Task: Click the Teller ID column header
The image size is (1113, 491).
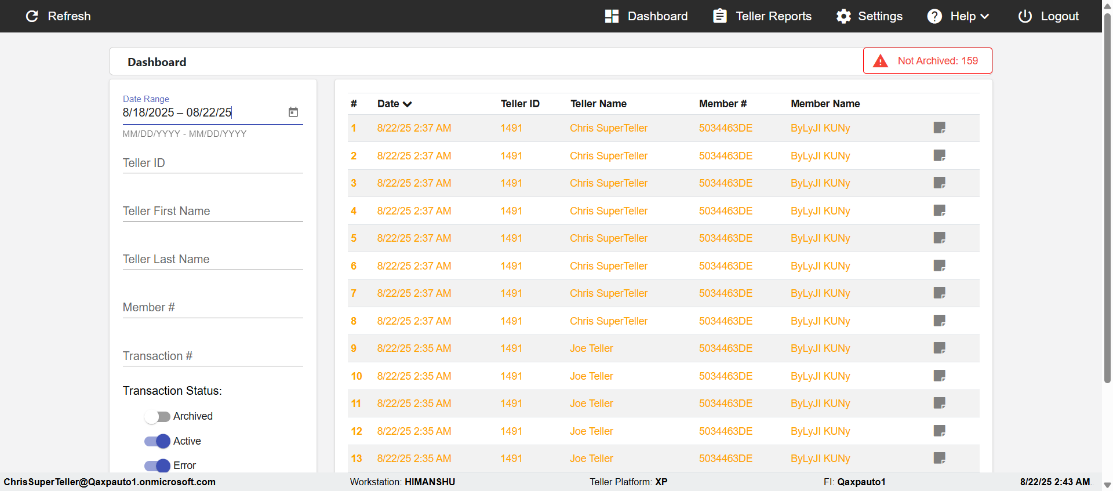Action: point(520,104)
